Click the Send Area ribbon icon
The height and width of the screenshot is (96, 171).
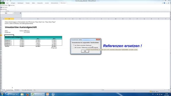(1, 9)
